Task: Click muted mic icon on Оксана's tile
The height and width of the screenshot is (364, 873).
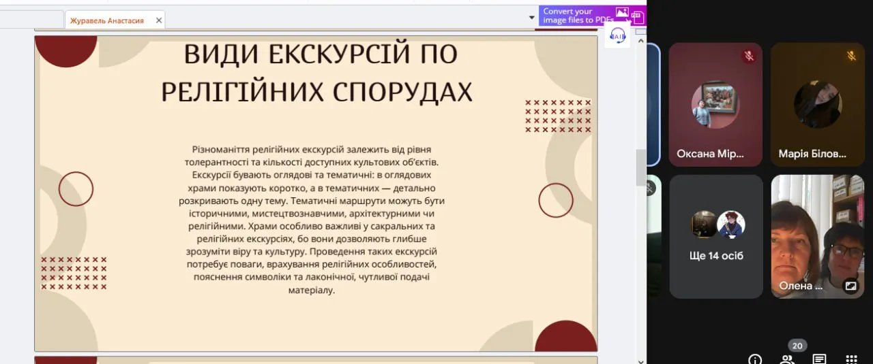Action: (x=749, y=56)
